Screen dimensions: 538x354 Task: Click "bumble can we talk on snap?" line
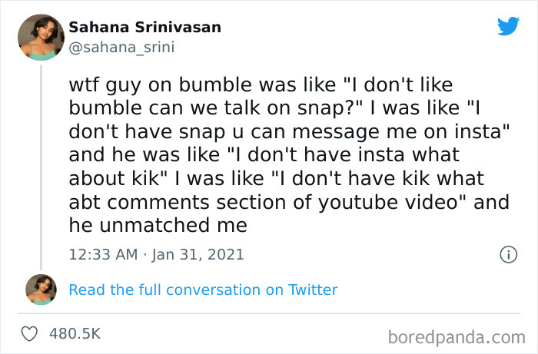point(209,106)
